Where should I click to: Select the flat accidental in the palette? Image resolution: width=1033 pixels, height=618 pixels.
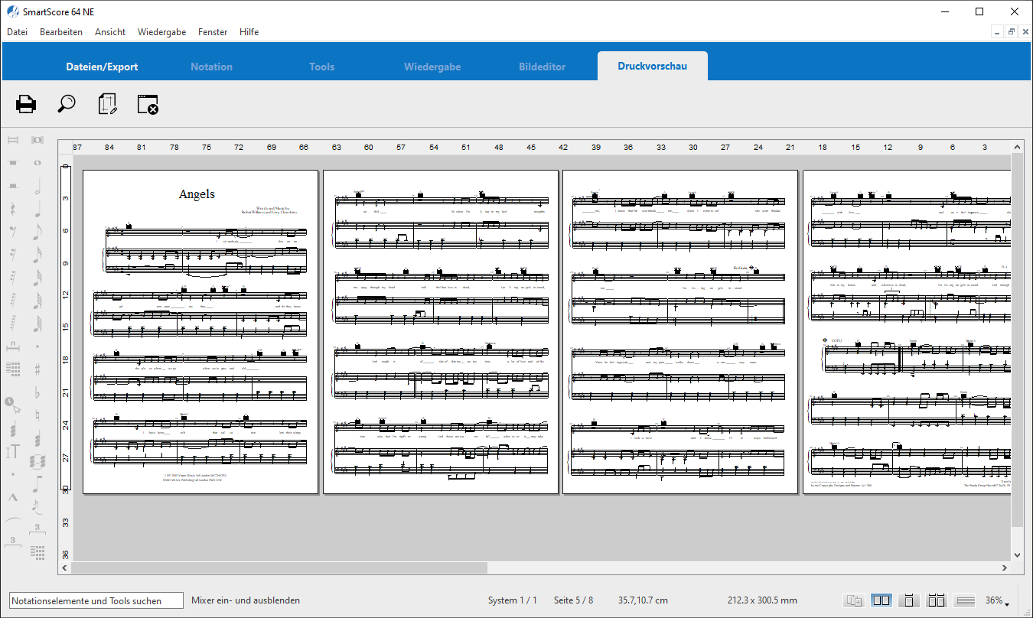(x=37, y=392)
